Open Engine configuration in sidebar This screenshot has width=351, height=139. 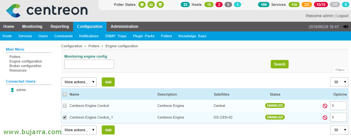point(26,61)
